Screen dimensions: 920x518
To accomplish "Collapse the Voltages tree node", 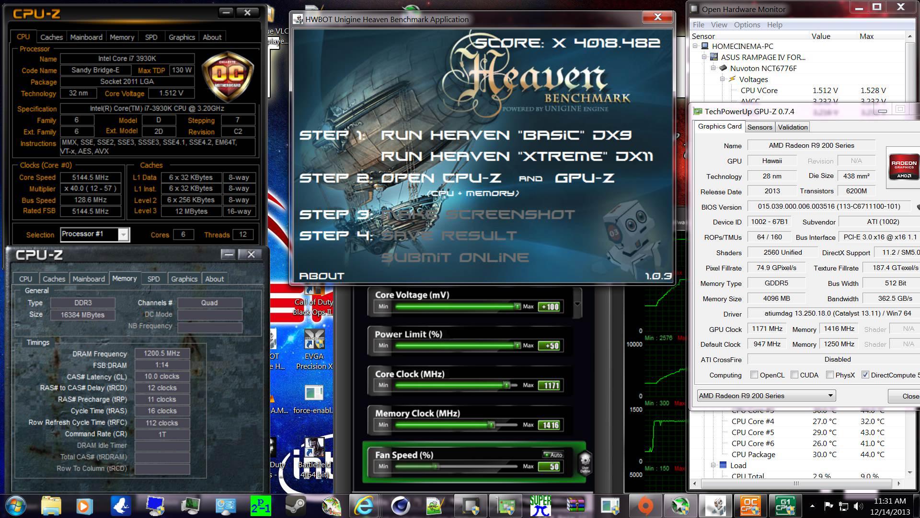I will [723, 79].
